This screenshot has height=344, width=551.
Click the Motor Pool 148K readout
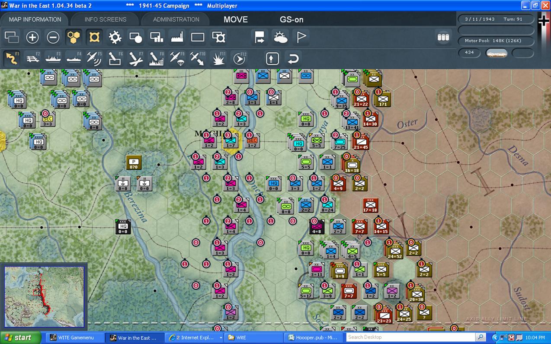pos(496,41)
